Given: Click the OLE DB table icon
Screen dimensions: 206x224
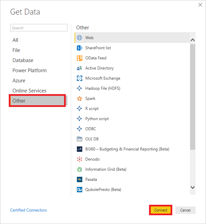Looking at the screenshot, I should (x=79, y=139).
